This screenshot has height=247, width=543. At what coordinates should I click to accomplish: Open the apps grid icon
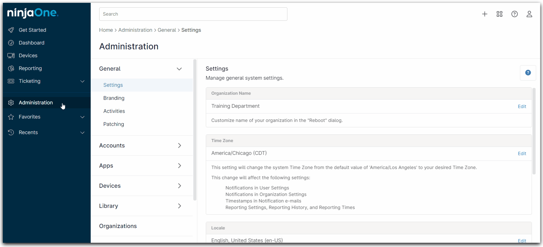[500, 14]
